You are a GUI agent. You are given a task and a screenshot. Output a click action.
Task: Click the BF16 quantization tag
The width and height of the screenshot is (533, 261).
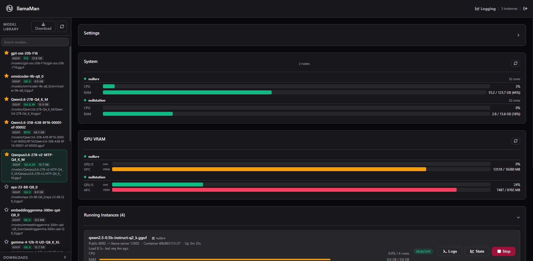[x=27, y=132]
